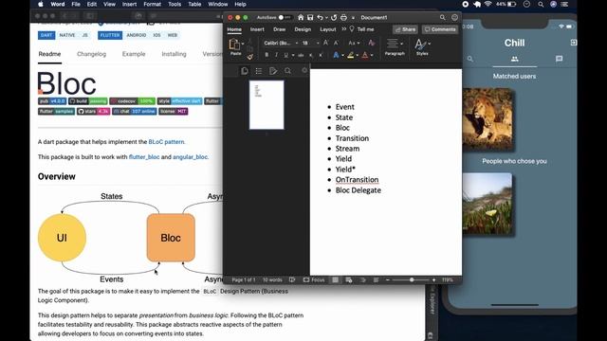Apply Underline formatting
Image resolution: width=607 pixels, height=341 pixels.
point(286,55)
